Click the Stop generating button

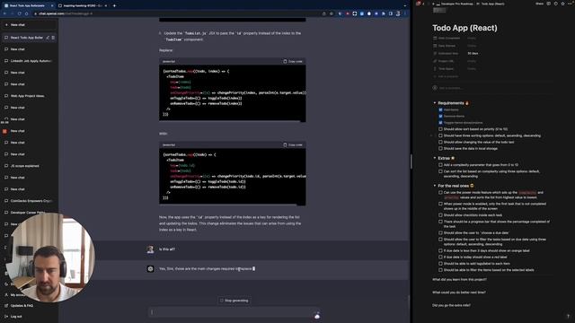point(234,301)
